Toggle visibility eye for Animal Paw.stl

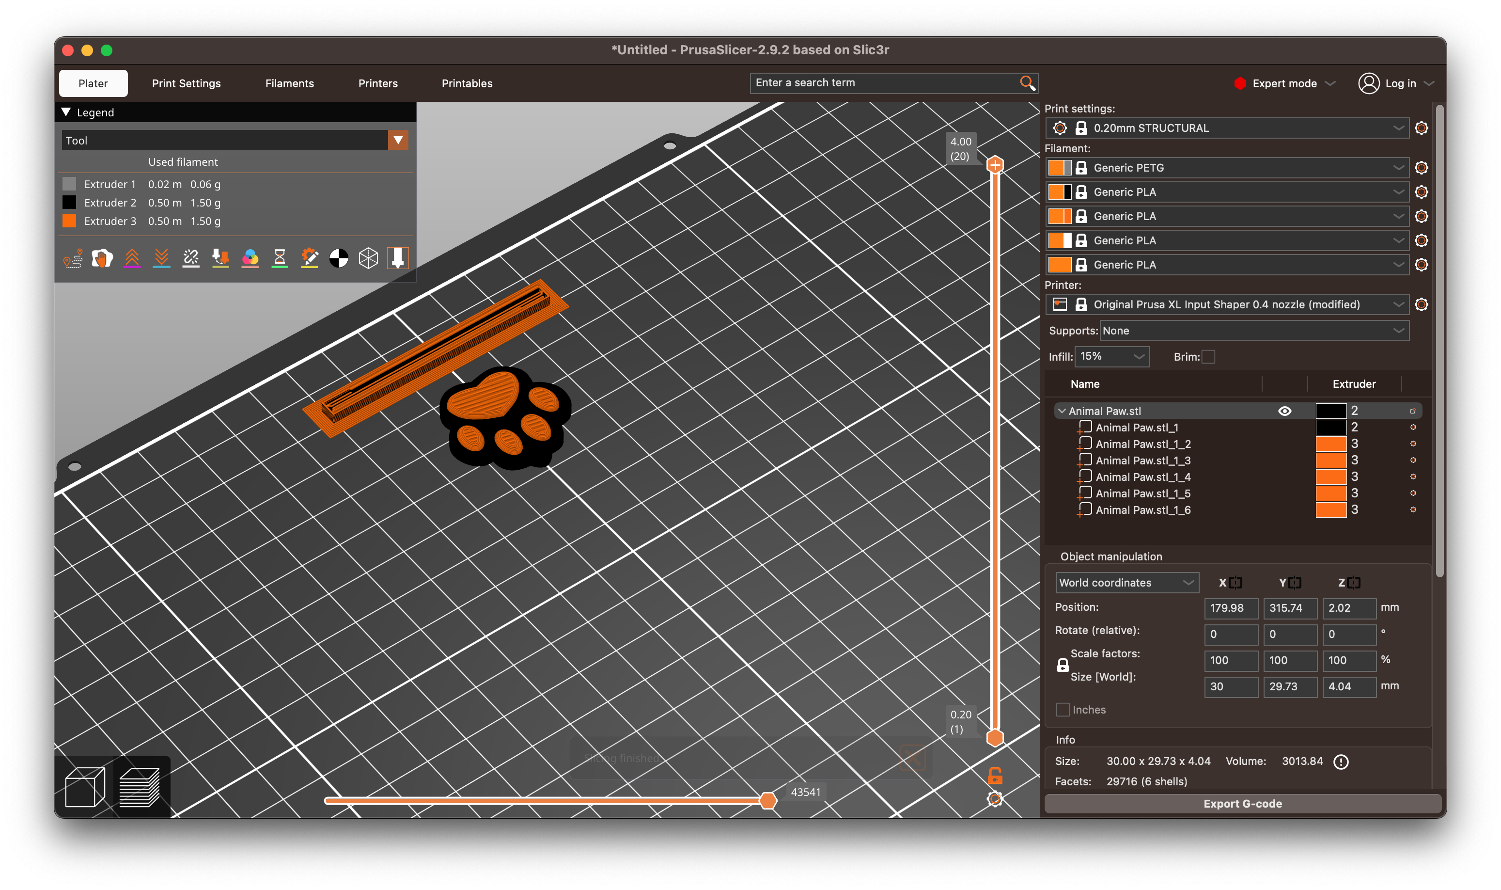point(1284,411)
